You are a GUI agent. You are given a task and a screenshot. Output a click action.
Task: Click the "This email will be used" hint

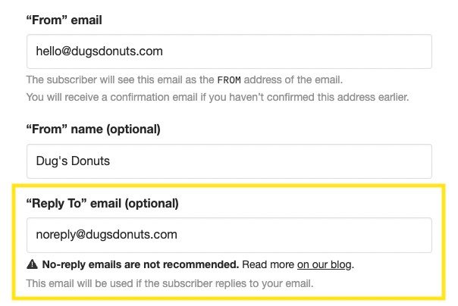170,283
